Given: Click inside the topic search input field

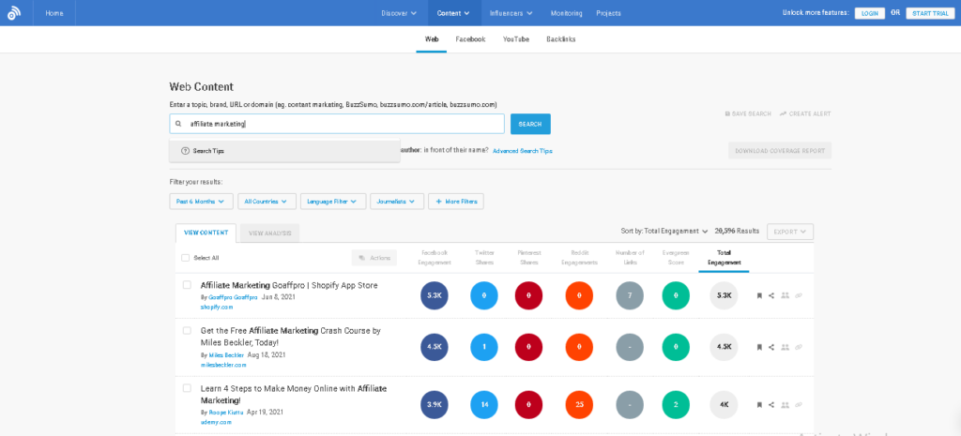Looking at the screenshot, I should pos(337,124).
